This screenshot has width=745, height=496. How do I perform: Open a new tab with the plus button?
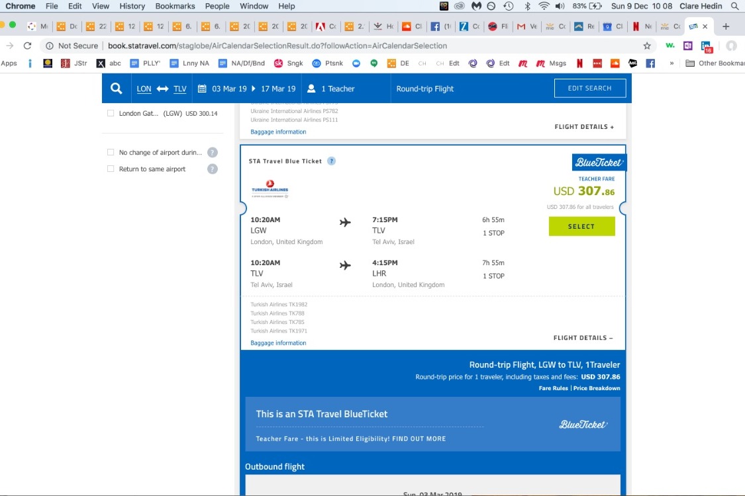click(726, 26)
